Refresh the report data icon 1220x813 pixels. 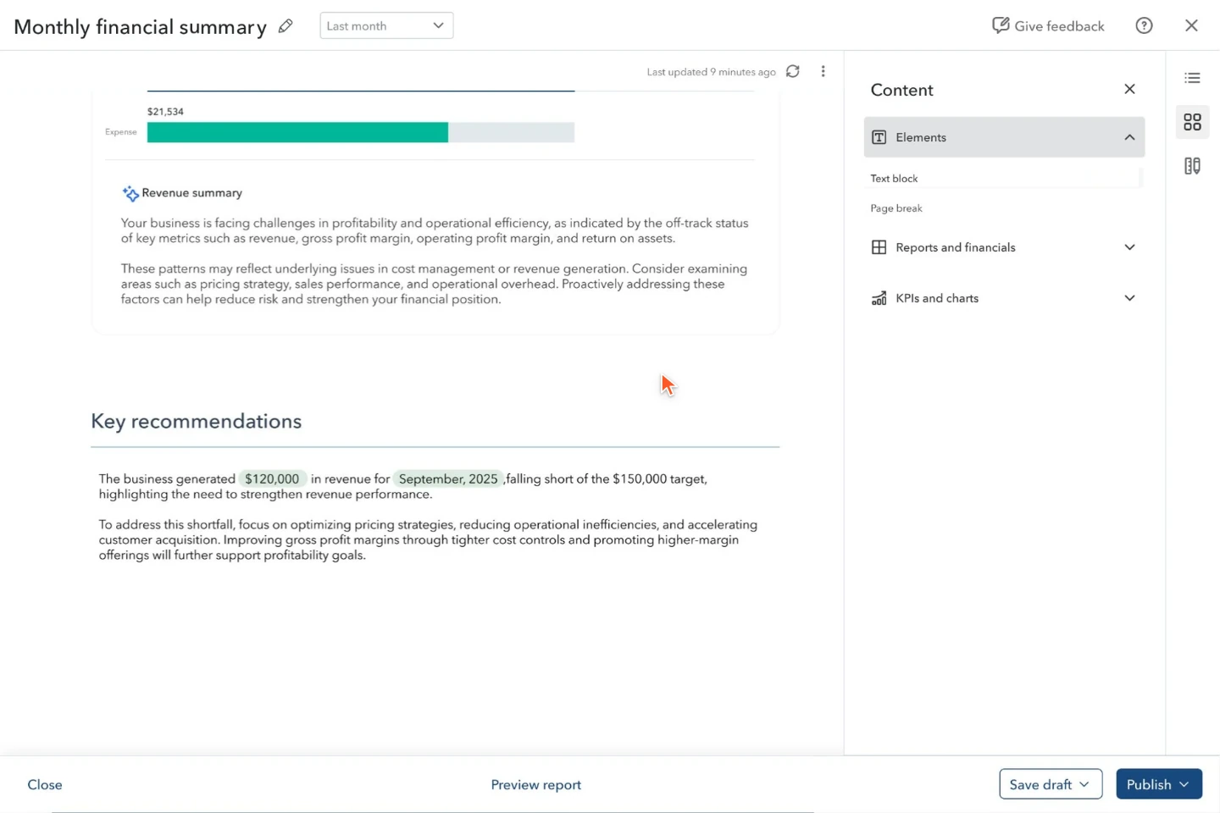click(x=793, y=71)
